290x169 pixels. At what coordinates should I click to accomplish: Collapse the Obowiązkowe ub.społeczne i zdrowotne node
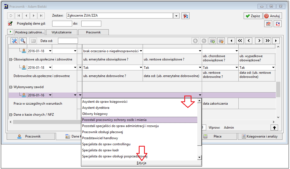[11, 59]
